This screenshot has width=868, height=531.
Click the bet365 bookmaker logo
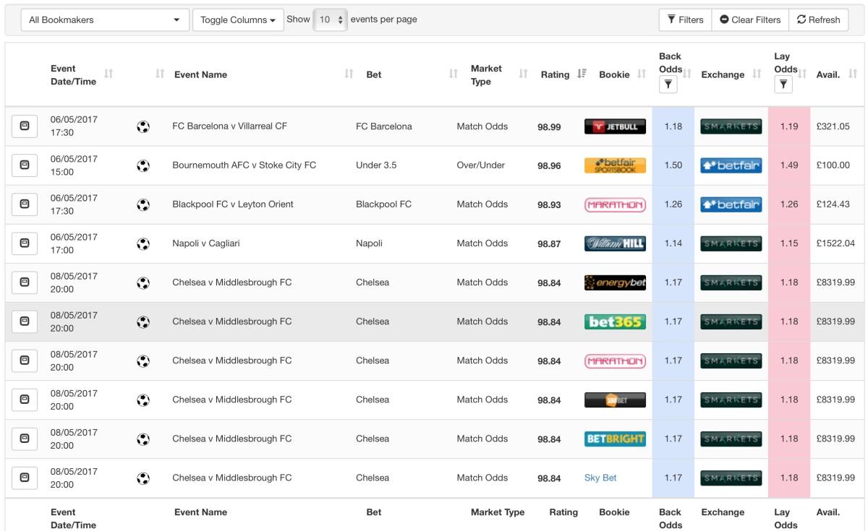(615, 321)
